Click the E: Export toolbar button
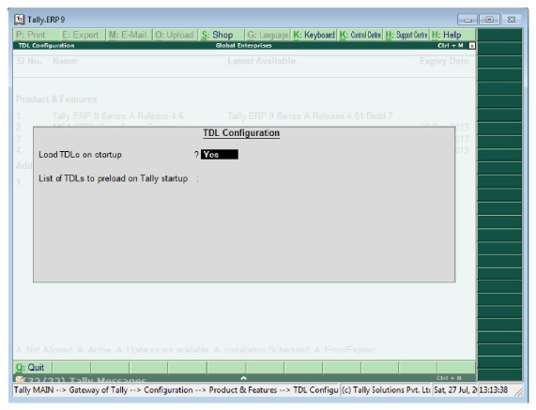The width and height of the screenshot is (536, 410). pos(82,35)
